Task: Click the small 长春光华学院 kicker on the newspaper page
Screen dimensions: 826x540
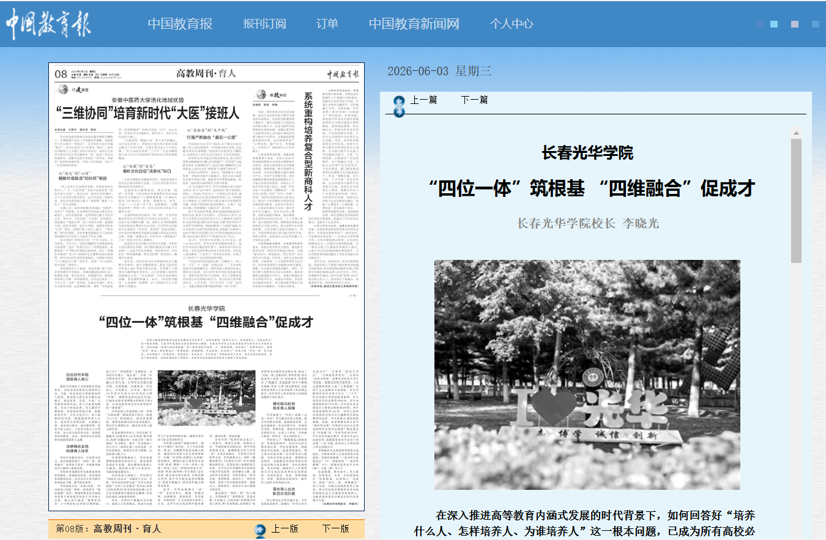Action: pos(206,309)
